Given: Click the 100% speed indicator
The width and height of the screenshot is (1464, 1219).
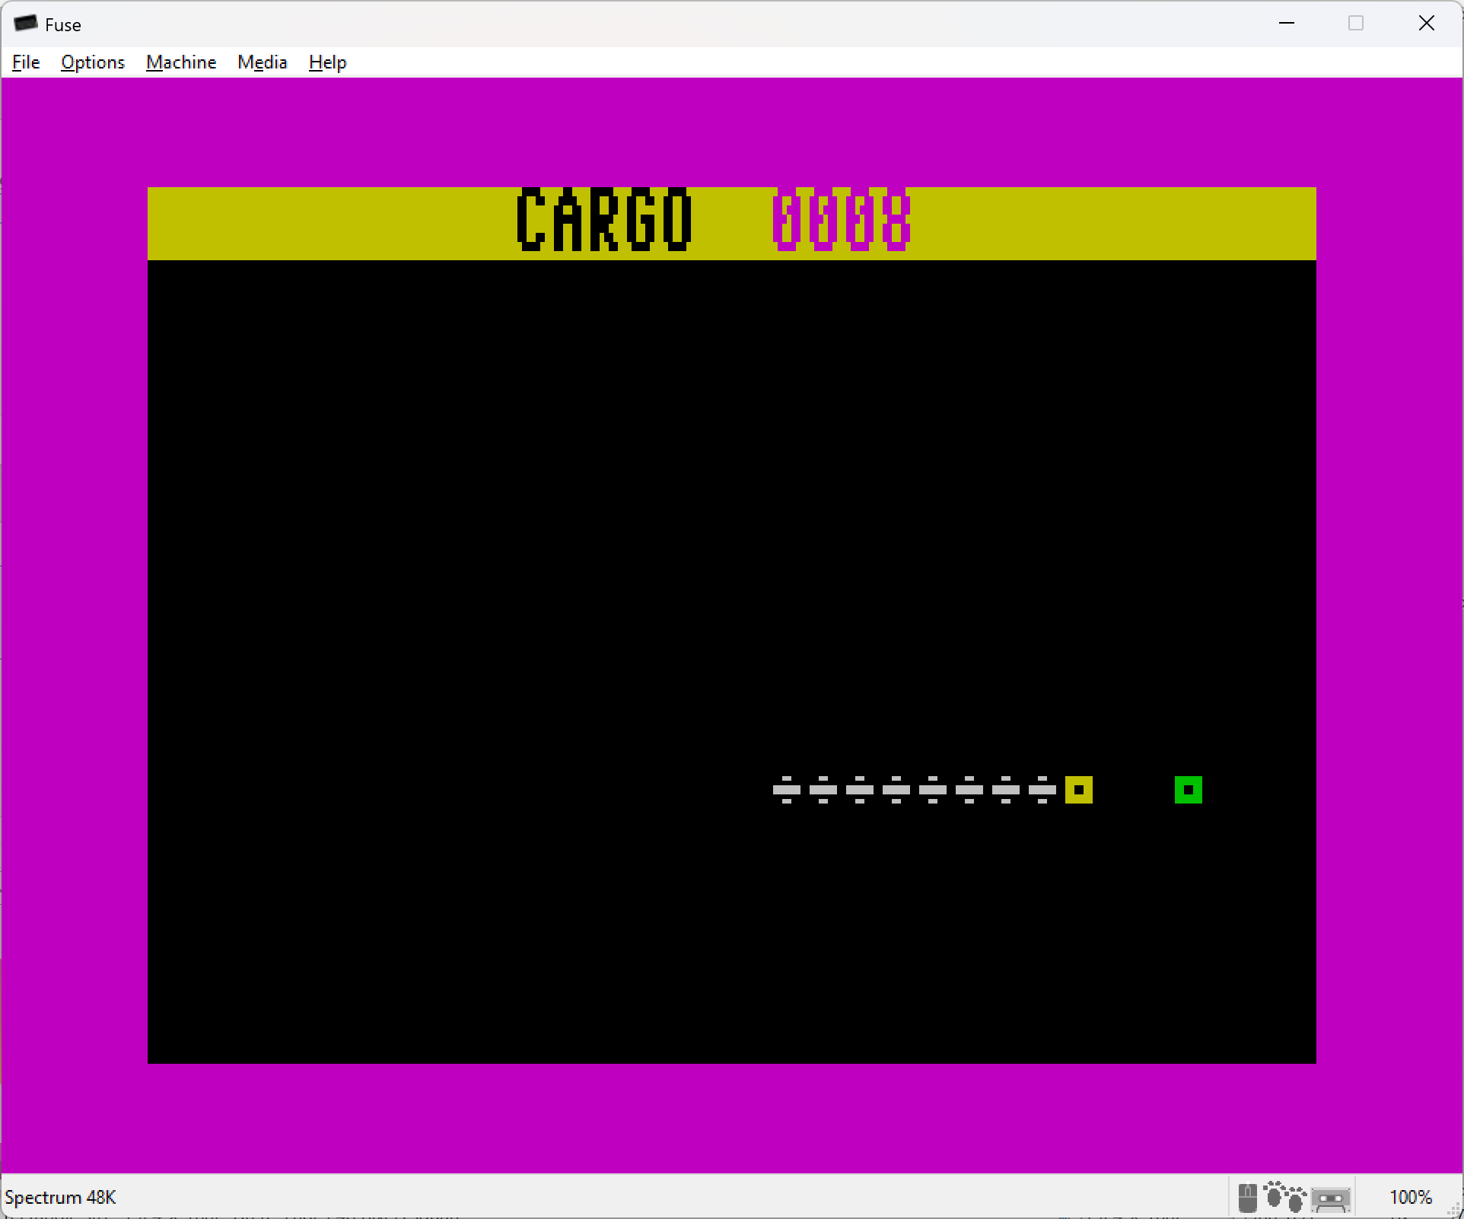Looking at the screenshot, I should coord(1410,1198).
